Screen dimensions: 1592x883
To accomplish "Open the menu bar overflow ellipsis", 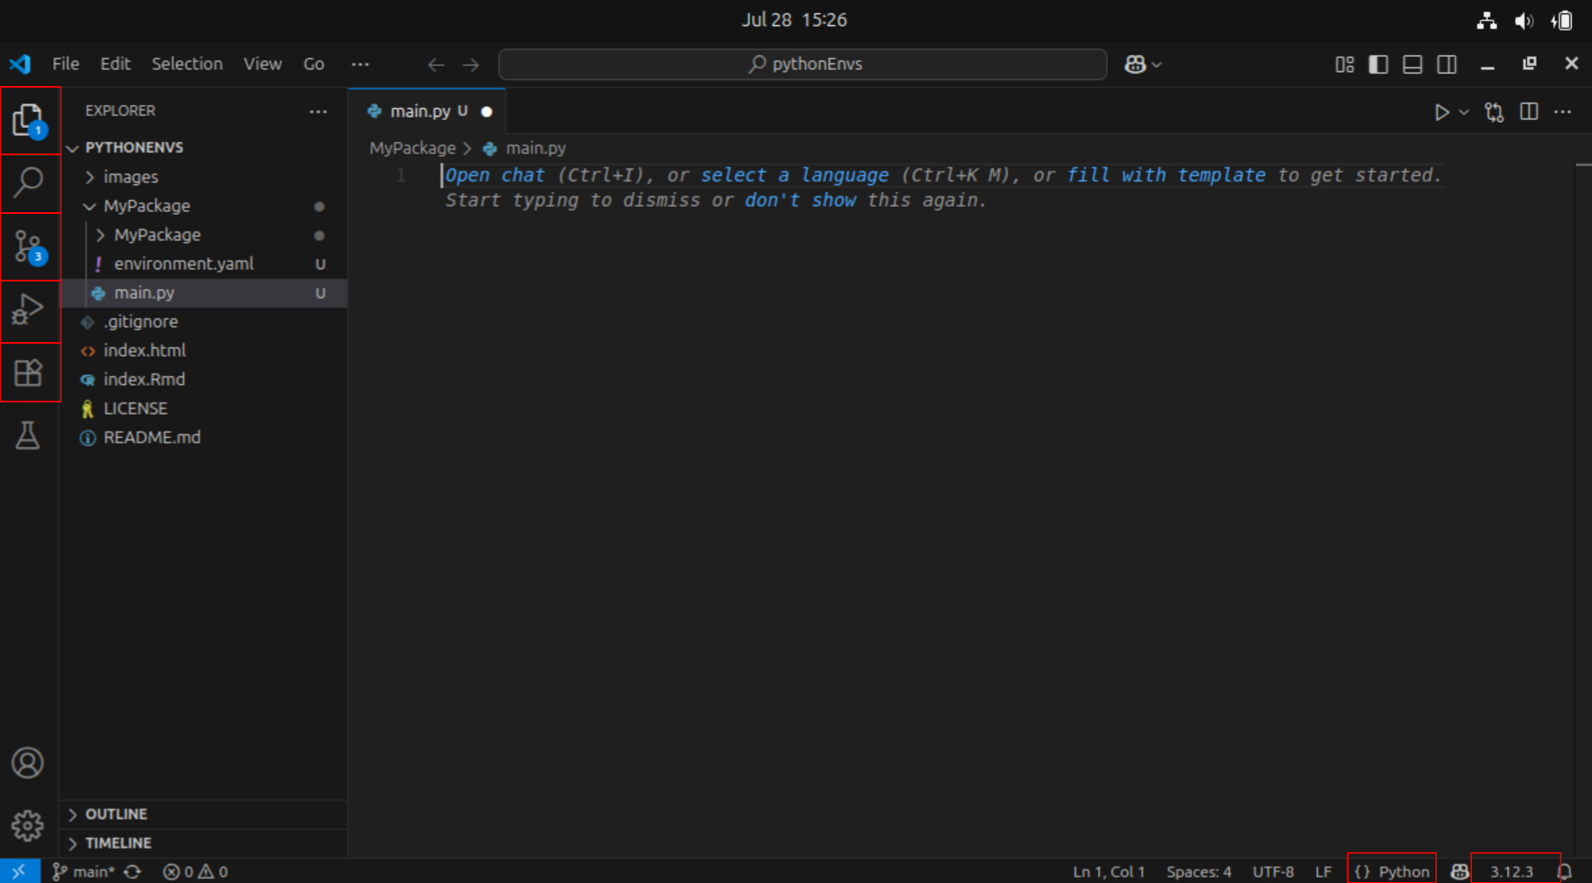I will pyautogui.click(x=361, y=64).
